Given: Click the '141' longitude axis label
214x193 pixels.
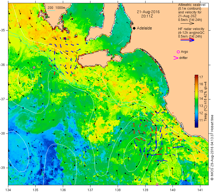Looking at the screenshot, I should tap(200, 190).
